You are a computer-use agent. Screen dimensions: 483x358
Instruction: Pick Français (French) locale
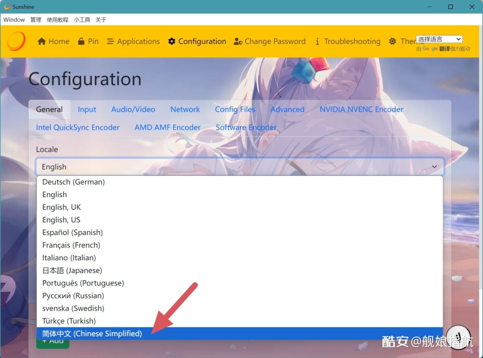coord(240,245)
